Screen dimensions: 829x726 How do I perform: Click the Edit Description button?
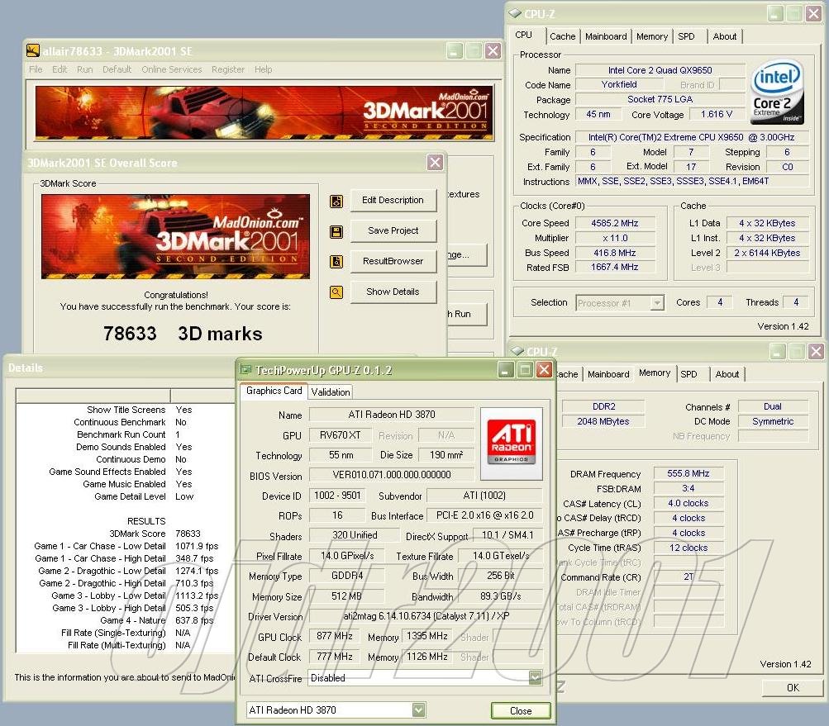click(x=393, y=200)
